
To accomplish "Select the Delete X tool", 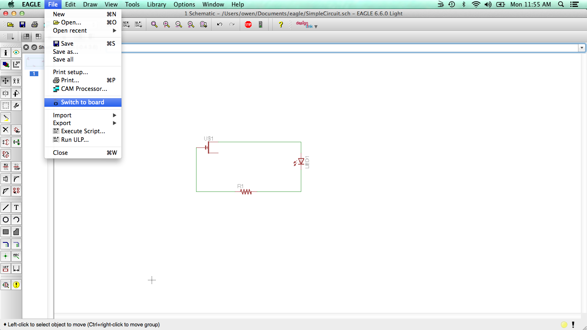I will (6, 130).
